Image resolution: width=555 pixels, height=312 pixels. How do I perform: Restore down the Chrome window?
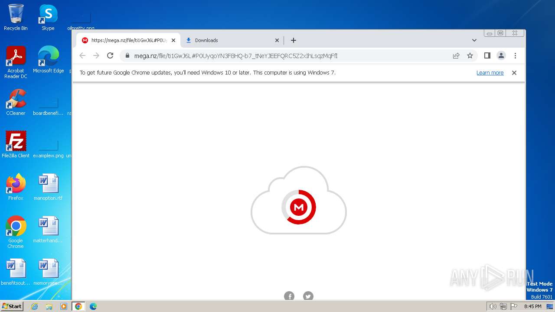click(500, 33)
